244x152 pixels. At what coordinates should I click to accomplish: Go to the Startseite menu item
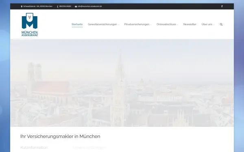[77, 24]
